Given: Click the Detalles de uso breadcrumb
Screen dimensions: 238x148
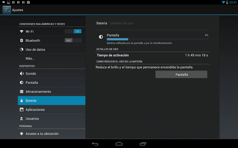Looking at the screenshot, I should coord(121,23).
